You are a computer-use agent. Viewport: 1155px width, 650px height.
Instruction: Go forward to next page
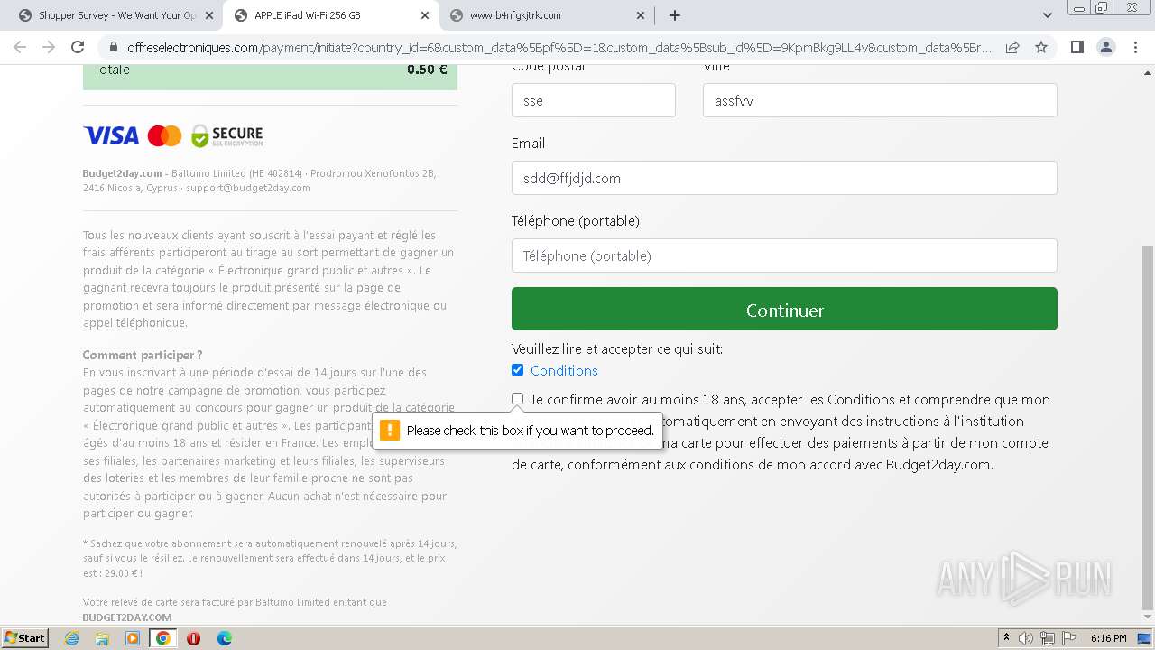49,47
